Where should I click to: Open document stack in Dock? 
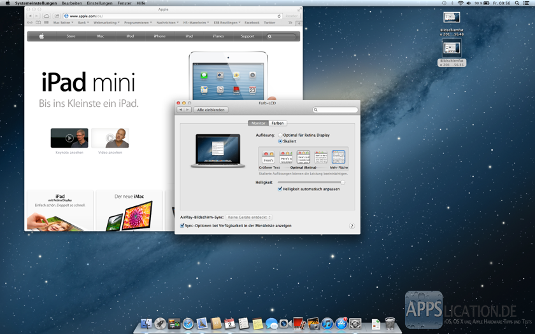pos(376,324)
